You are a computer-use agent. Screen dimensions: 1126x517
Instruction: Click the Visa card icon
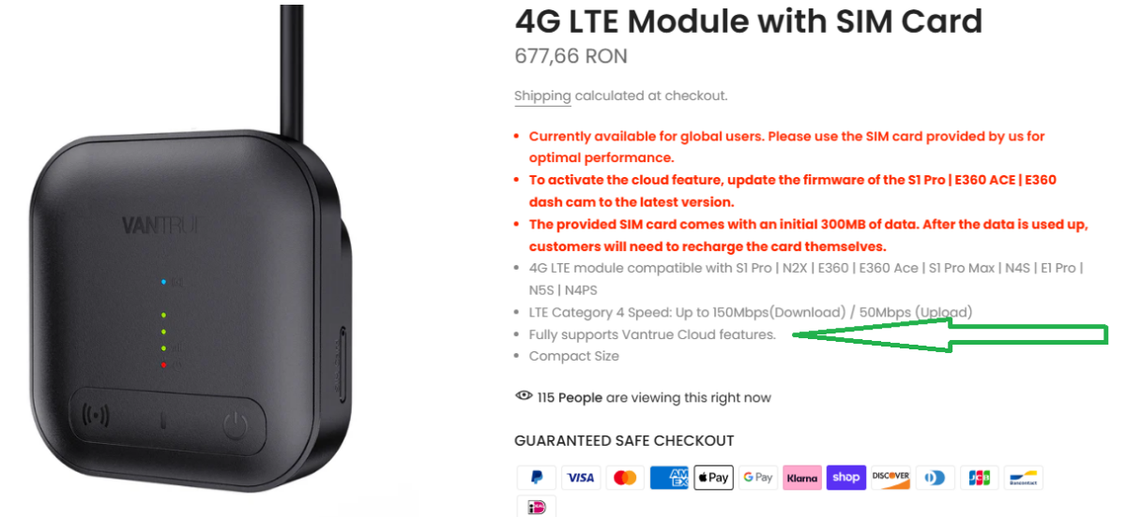pyautogui.click(x=581, y=478)
